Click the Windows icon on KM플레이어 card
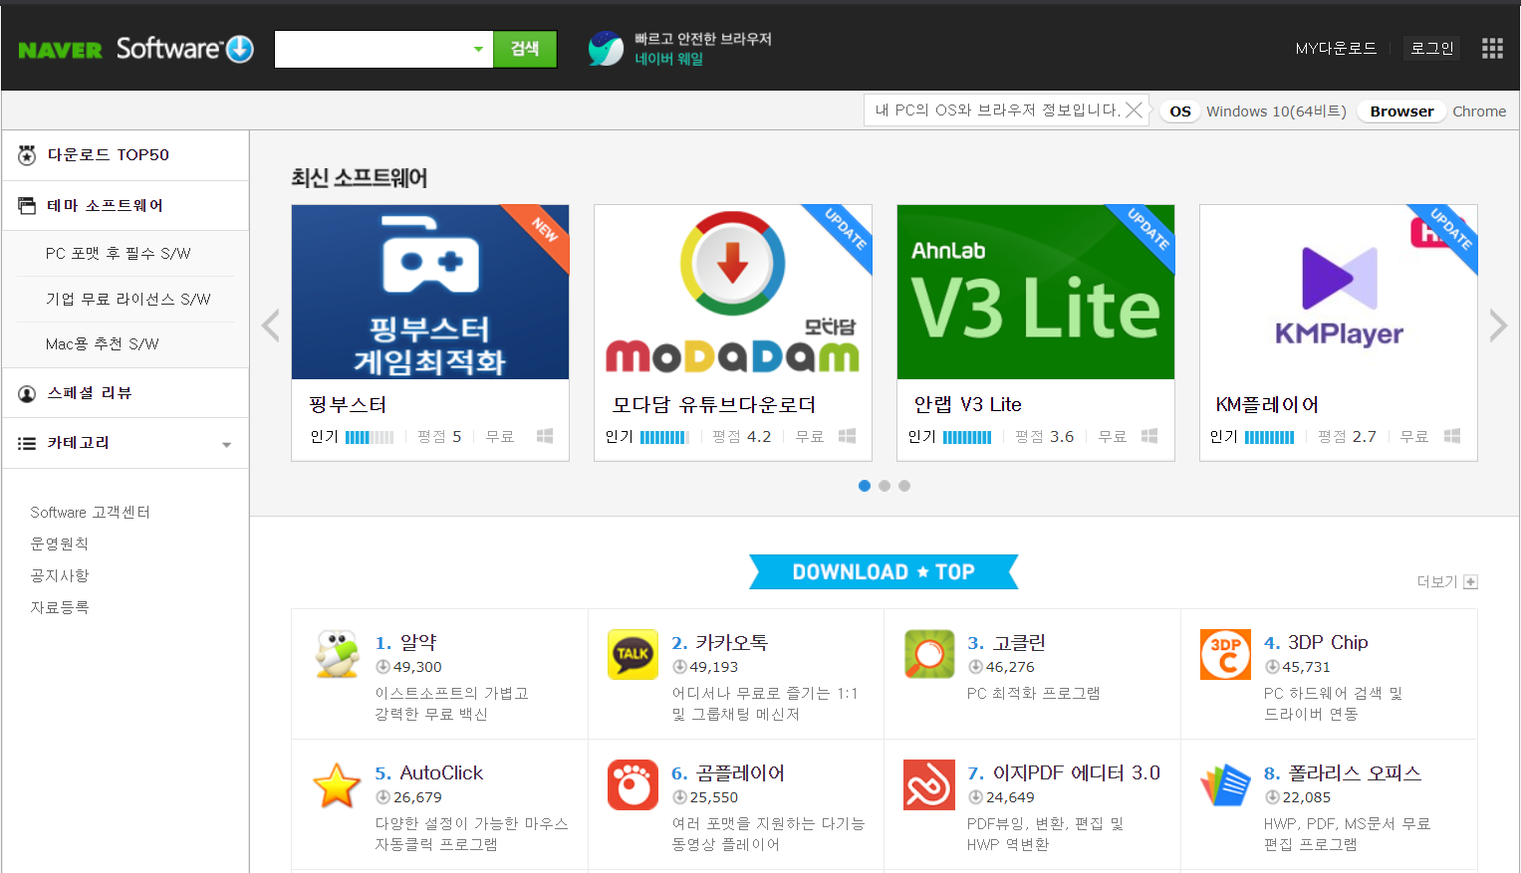This screenshot has width=1521, height=873. pyautogui.click(x=1452, y=436)
